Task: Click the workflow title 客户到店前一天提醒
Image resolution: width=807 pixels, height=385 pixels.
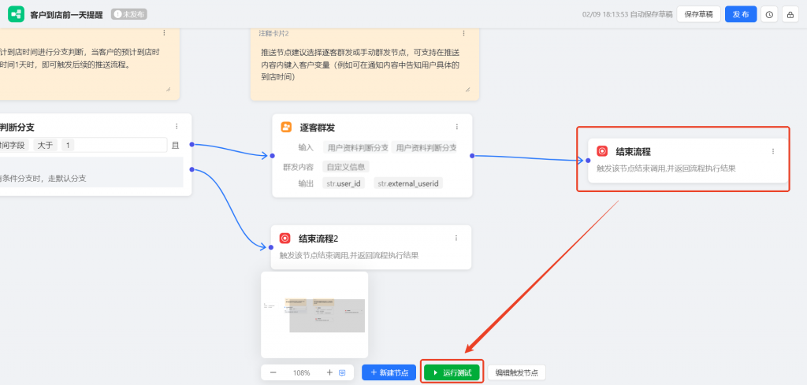Action: tap(66, 14)
